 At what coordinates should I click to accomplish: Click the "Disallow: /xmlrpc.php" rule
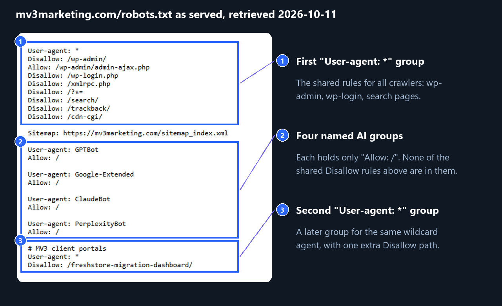69,84
